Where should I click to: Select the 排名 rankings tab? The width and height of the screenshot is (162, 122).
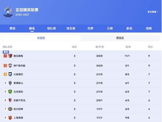[x=32, y=28]
